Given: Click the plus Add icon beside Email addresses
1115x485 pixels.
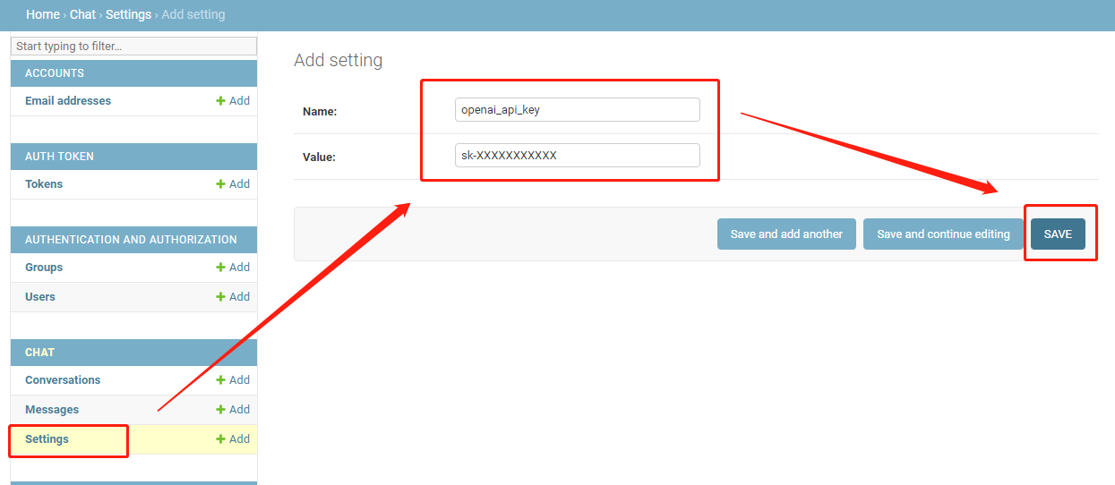Looking at the screenshot, I should coord(220,101).
